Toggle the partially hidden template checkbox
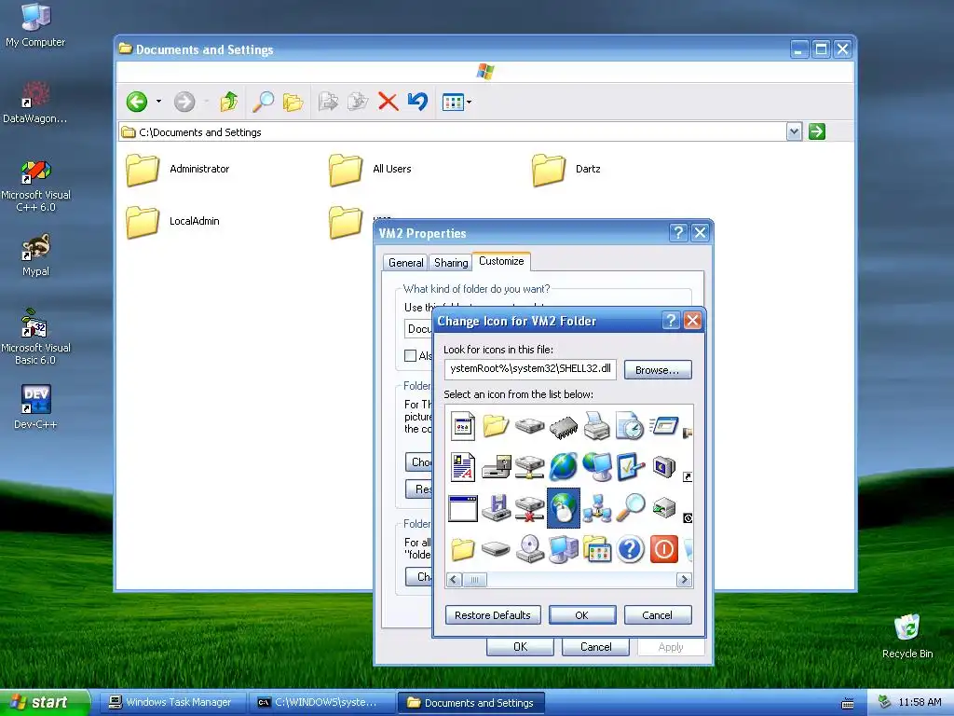Image resolution: width=954 pixels, height=716 pixels. click(x=411, y=355)
